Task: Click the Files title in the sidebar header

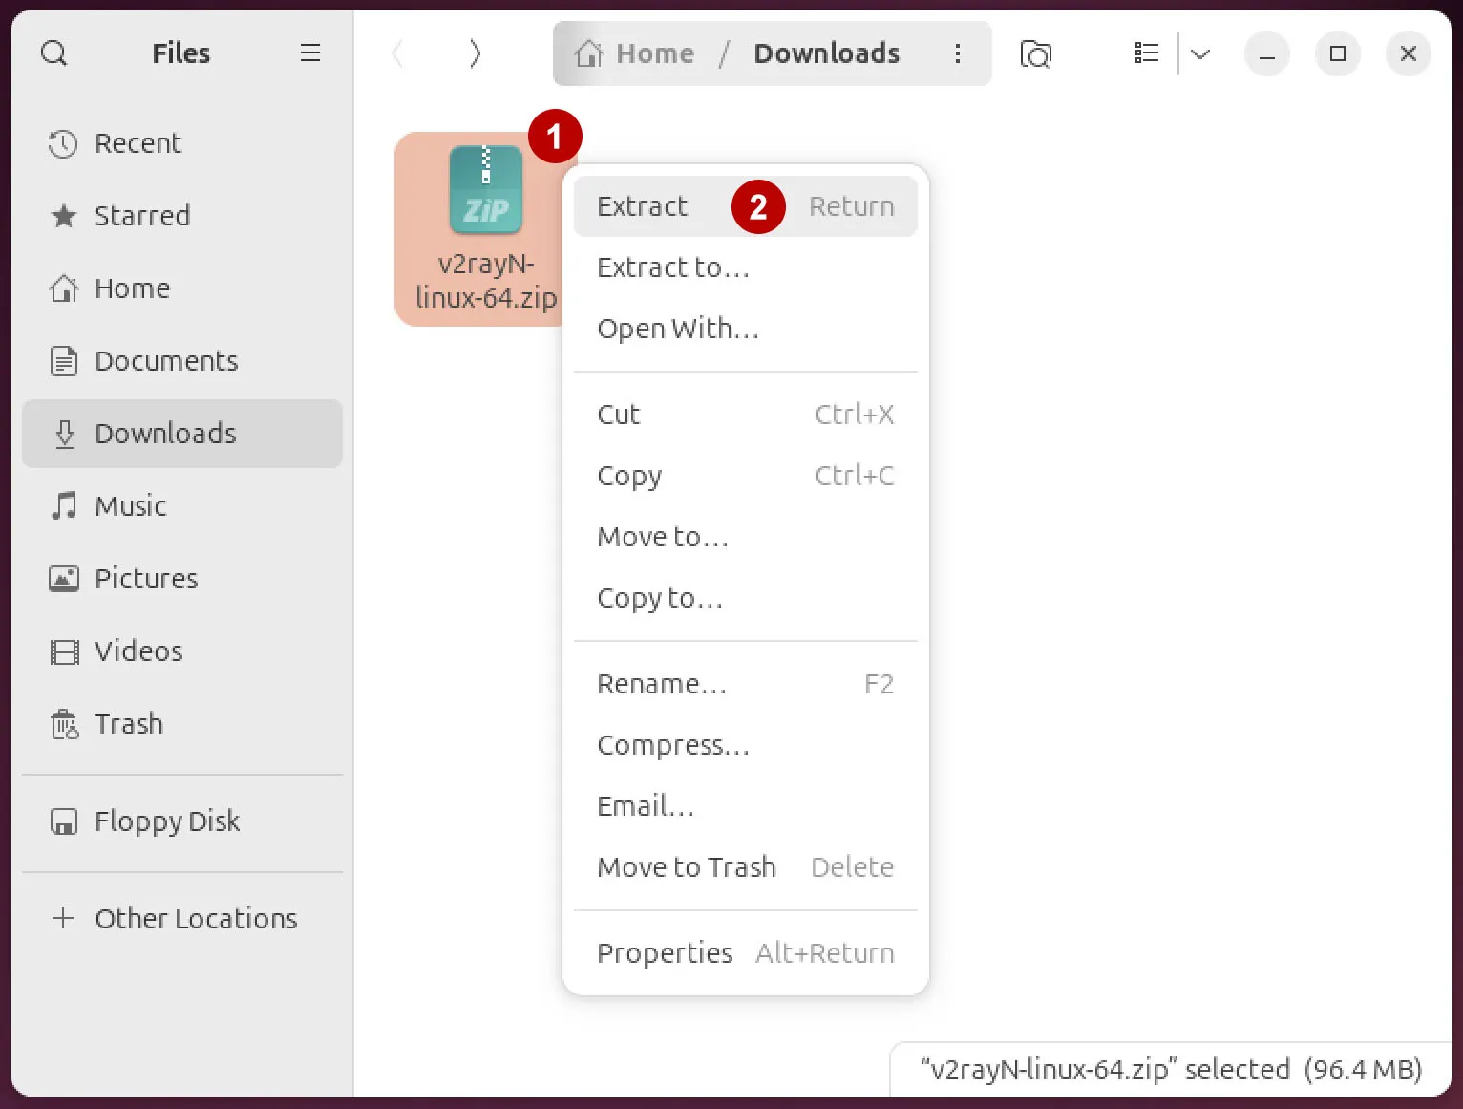Action: pos(181,53)
